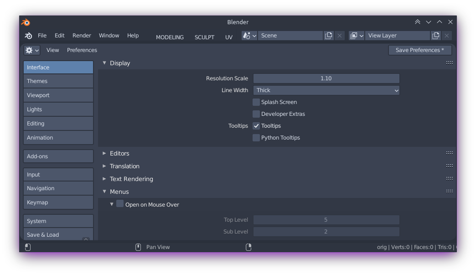Click the Top Level value field

pos(326,220)
